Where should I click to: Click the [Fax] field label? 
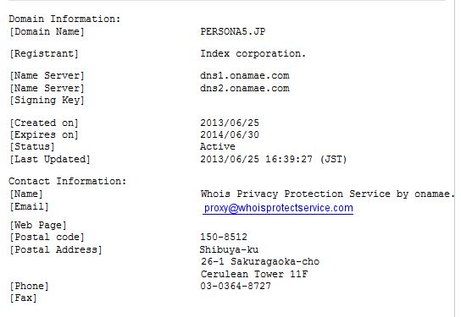[x=23, y=298]
